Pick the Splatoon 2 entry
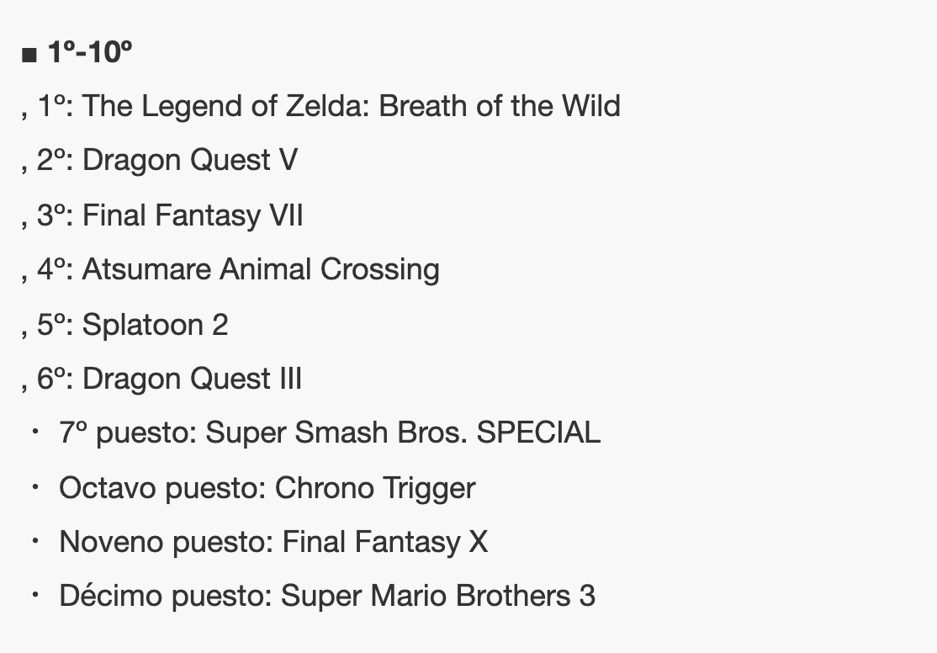937x653 pixels. pos(155,325)
